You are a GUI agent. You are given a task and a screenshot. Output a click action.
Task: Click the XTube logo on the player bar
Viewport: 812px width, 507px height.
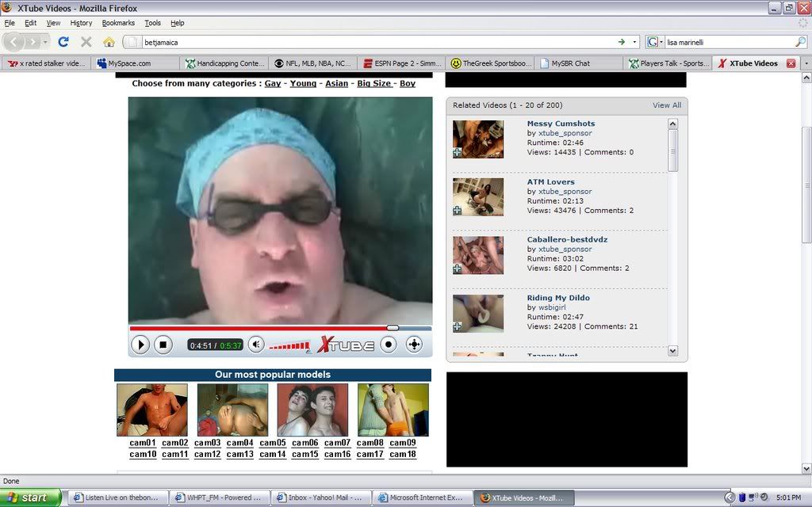pyautogui.click(x=346, y=345)
